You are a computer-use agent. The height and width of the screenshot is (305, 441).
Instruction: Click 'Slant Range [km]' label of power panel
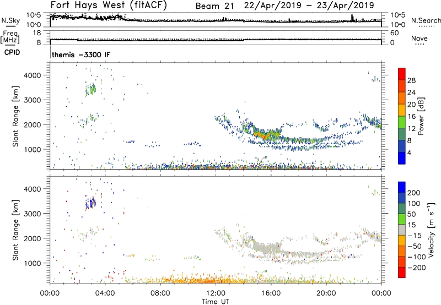tap(15, 116)
